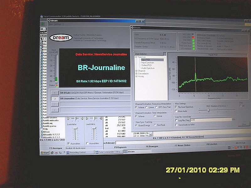Switch to Total Commander taskbar item
The image size is (251, 188).
(109, 152)
